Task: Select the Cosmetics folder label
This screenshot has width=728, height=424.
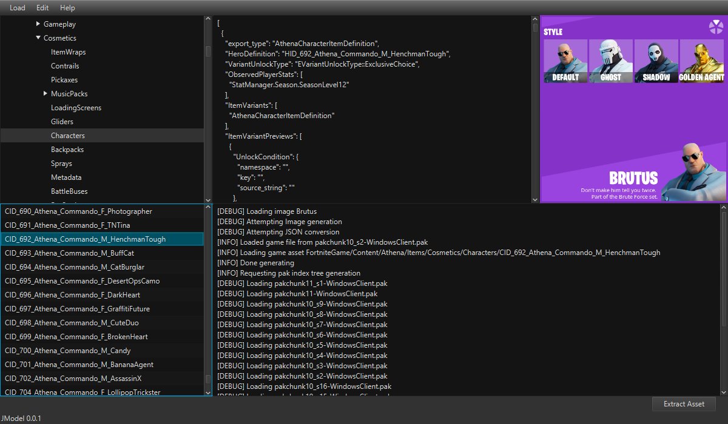Action: (x=60, y=38)
